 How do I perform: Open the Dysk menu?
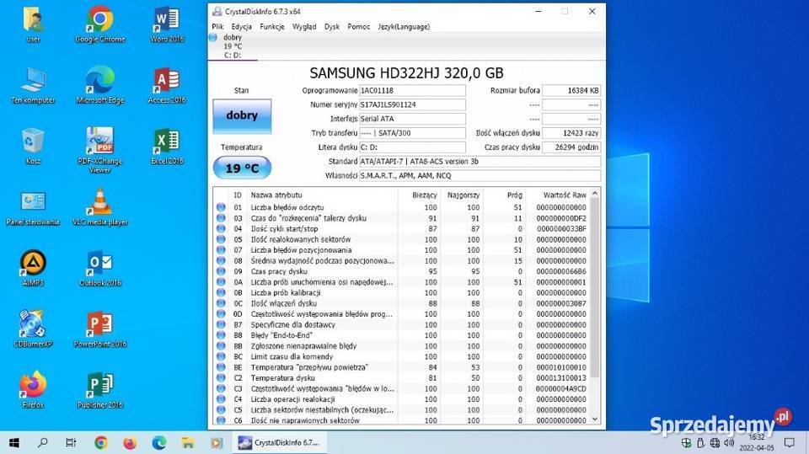tap(332, 26)
